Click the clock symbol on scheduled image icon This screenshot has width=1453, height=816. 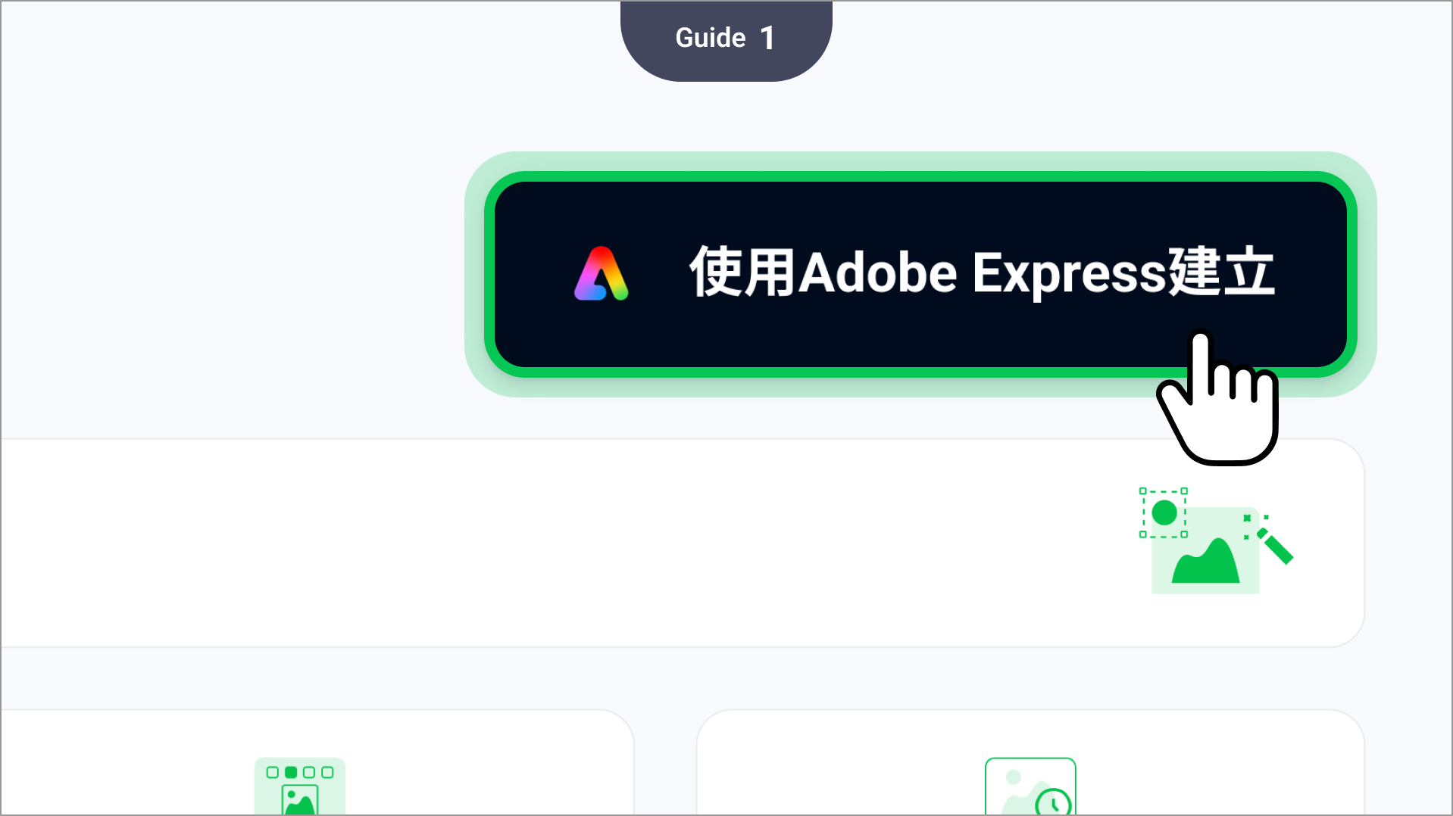click(1053, 802)
